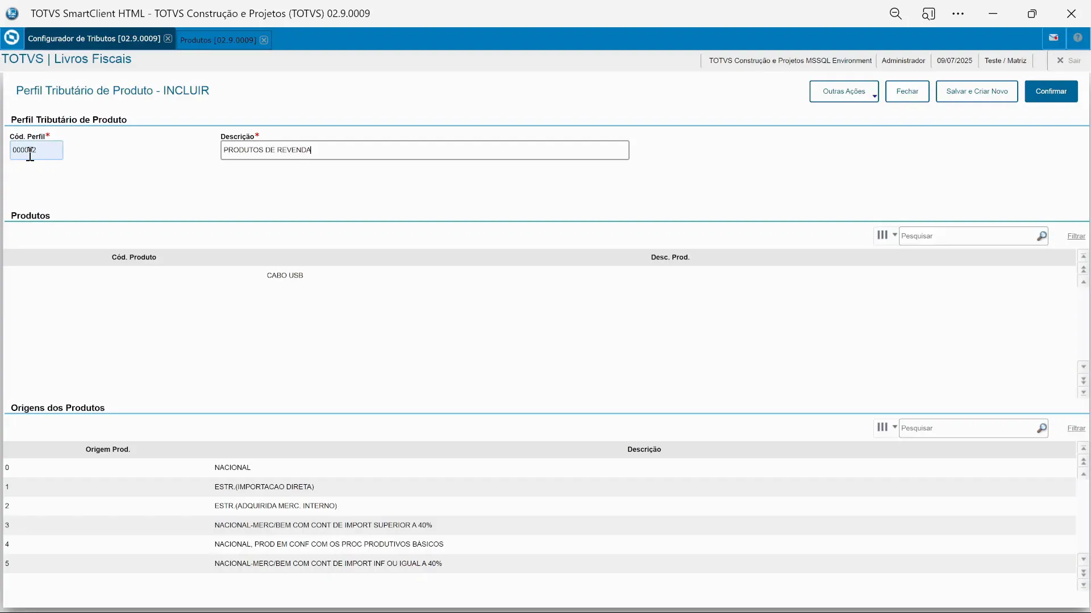Image resolution: width=1091 pixels, height=613 pixels.
Task: Close the Produtos tab
Action: pyautogui.click(x=264, y=40)
